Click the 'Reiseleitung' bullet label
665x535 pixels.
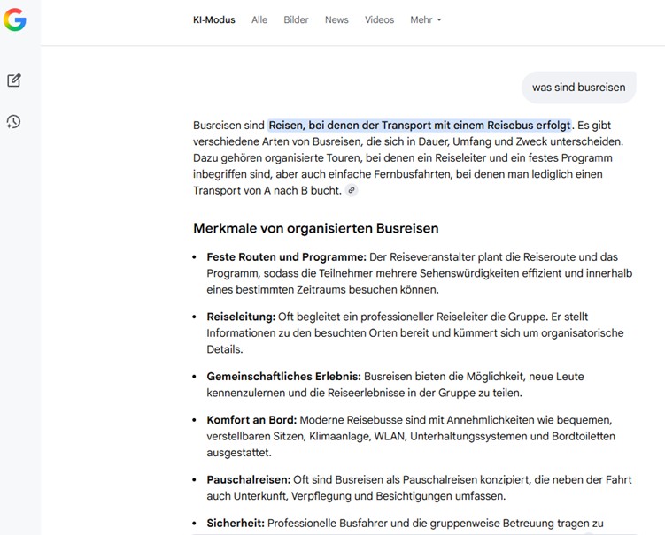241,317
